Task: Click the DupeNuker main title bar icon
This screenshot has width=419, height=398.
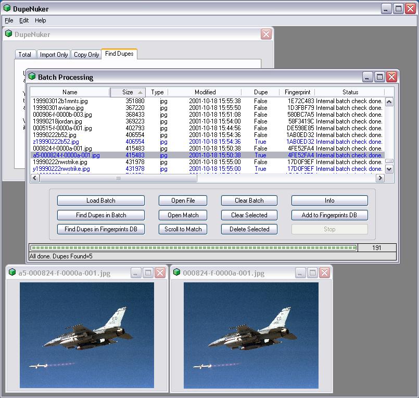Action: click(7, 8)
